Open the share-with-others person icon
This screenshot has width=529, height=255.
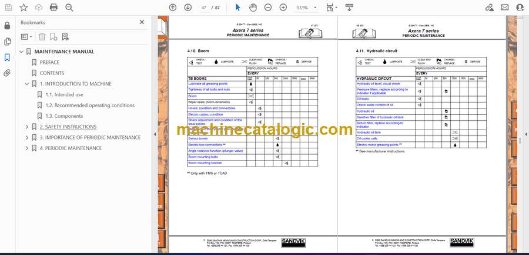(x=520, y=8)
